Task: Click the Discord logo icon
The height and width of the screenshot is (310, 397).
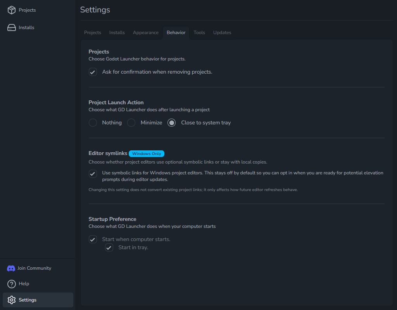Action: tap(11, 268)
